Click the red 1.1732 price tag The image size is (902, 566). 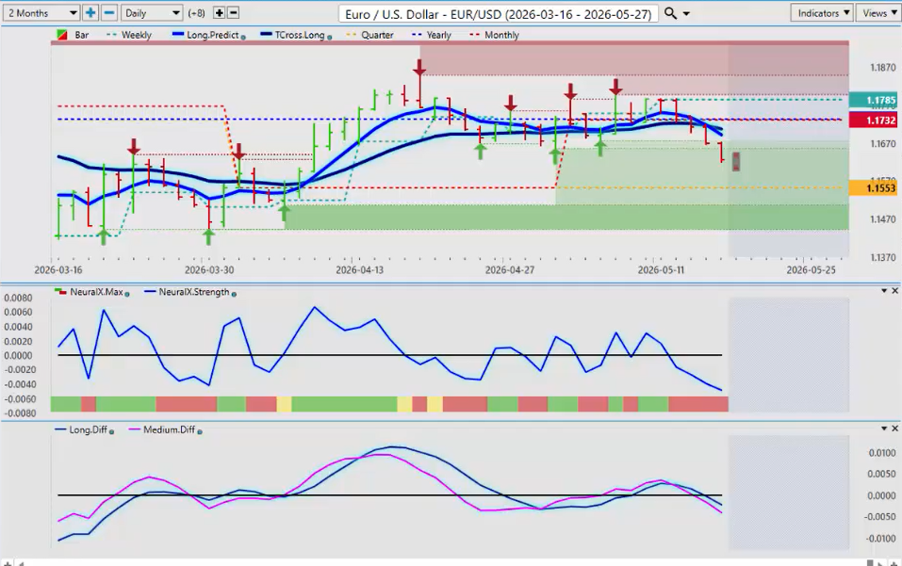873,121
